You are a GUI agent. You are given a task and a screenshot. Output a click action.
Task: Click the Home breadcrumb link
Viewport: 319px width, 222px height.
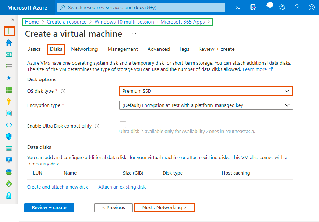click(32, 22)
